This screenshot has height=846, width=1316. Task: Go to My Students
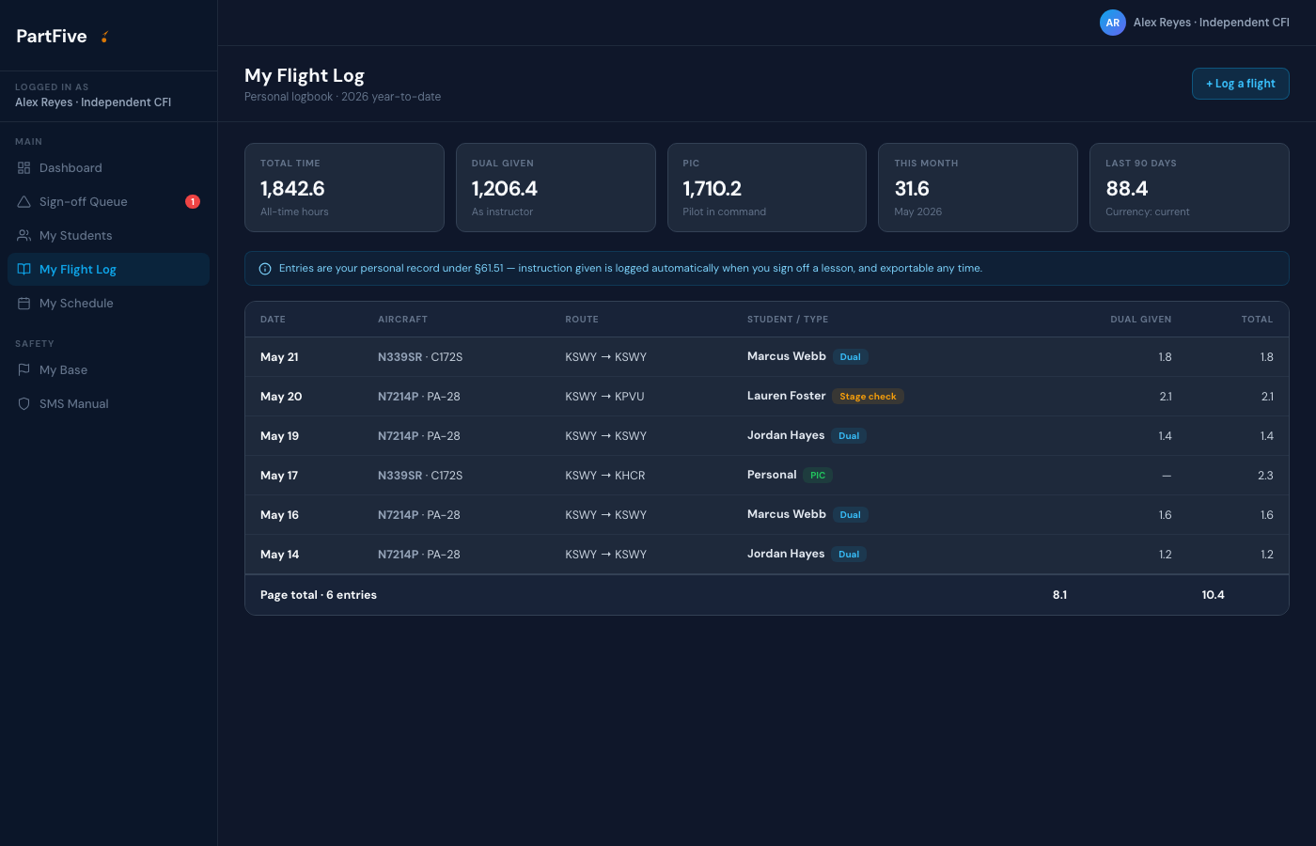(x=108, y=236)
